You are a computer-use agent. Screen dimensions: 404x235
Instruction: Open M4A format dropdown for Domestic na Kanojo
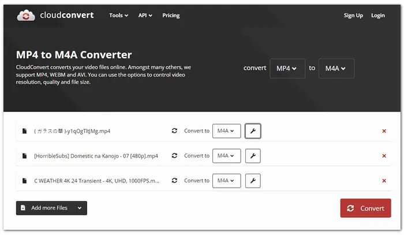(x=226, y=156)
